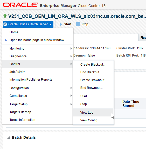Open the Diagnostics menu item

click(38, 56)
